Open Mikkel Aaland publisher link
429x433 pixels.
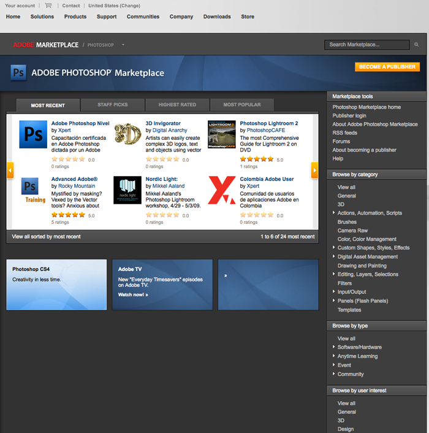[x=169, y=186]
